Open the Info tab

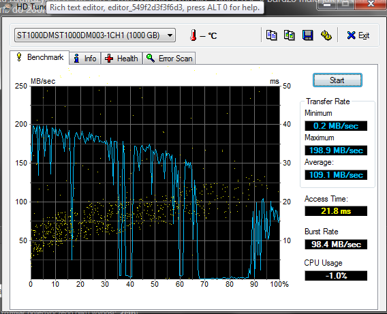click(x=85, y=59)
